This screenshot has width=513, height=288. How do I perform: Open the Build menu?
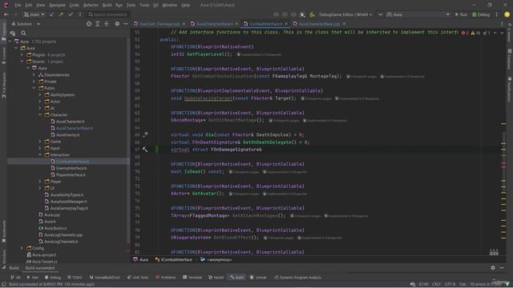pyautogui.click(x=107, y=6)
